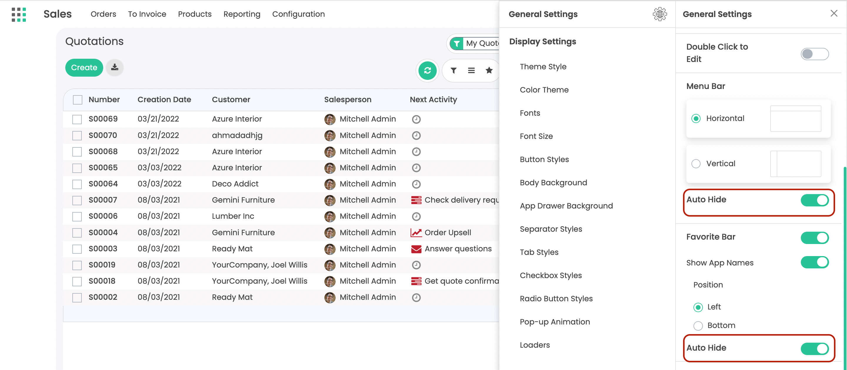Open the Reporting menu

point(242,14)
